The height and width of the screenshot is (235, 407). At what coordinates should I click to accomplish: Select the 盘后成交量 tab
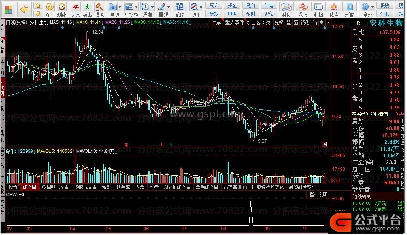(x=207, y=187)
